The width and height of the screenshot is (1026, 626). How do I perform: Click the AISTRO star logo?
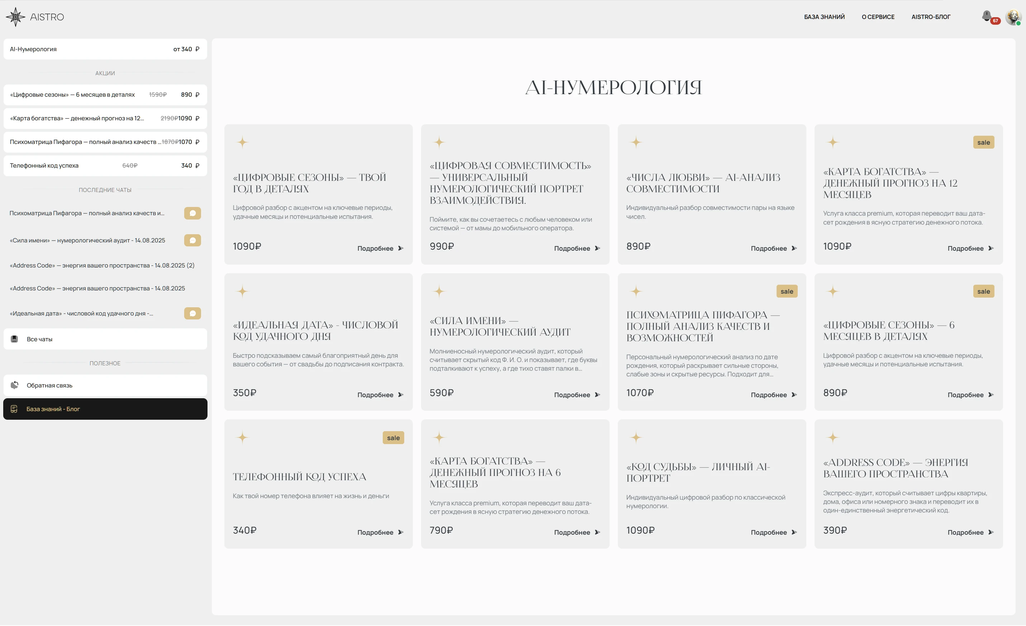[x=15, y=17]
